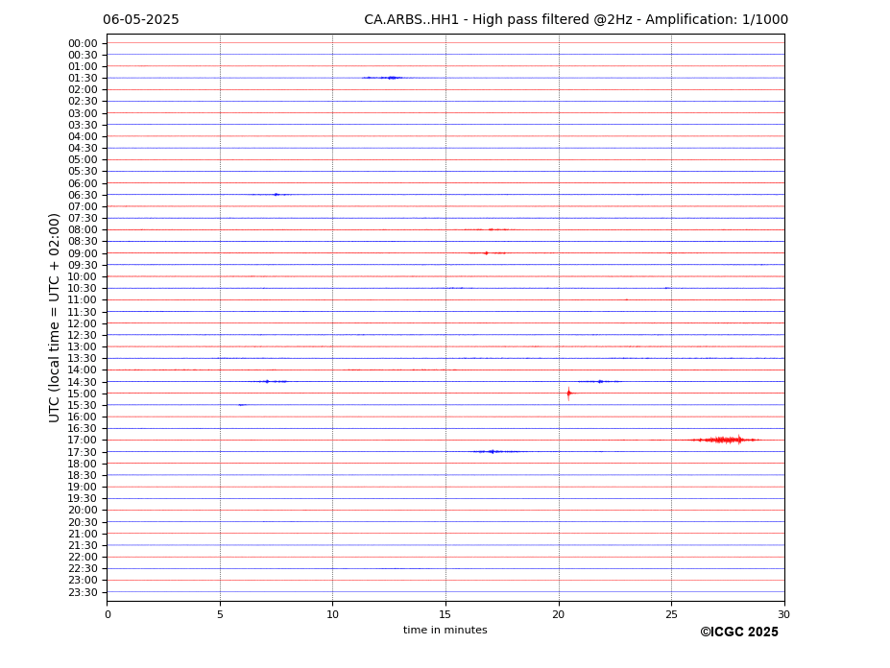Screen dimensions: 890x668
Task: Click the 15 tick on minutes axis
Action: 445,614
